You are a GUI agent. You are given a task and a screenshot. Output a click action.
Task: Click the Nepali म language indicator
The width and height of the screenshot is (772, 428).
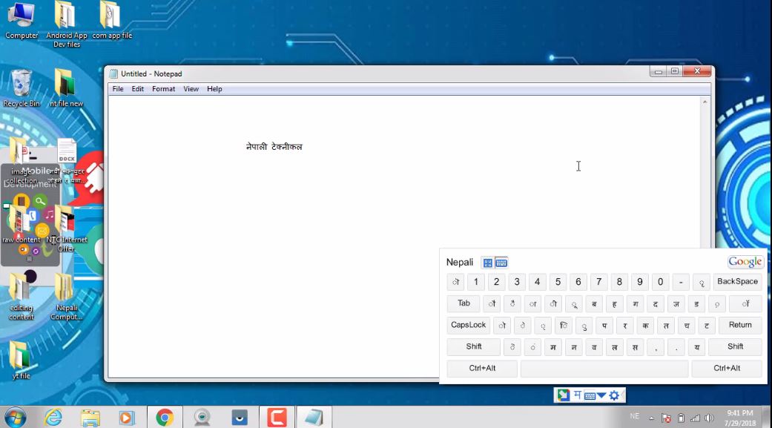[x=578, y=395]
